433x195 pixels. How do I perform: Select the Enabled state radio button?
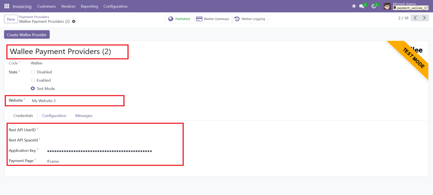click(x=33, y=80)
